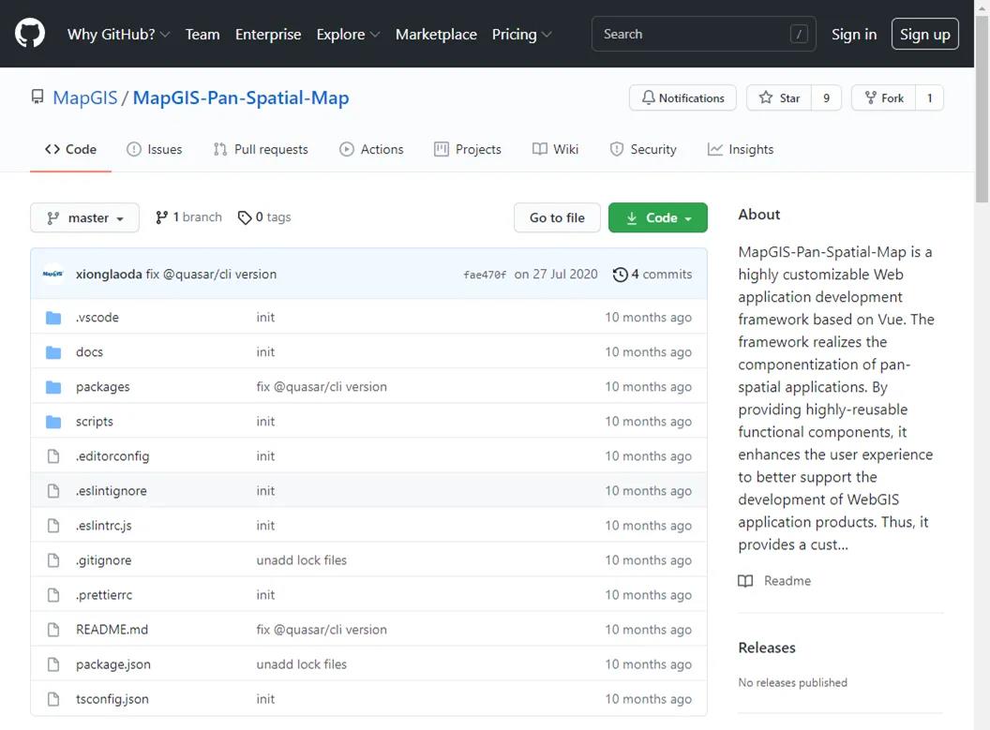Click the GitHub Octocat logo
Screen dimensions: 990x730
[x=30, y=34]
